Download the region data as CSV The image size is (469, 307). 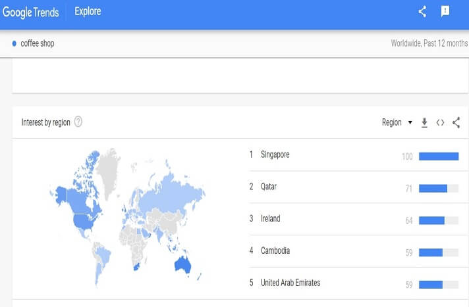point(425,122)
